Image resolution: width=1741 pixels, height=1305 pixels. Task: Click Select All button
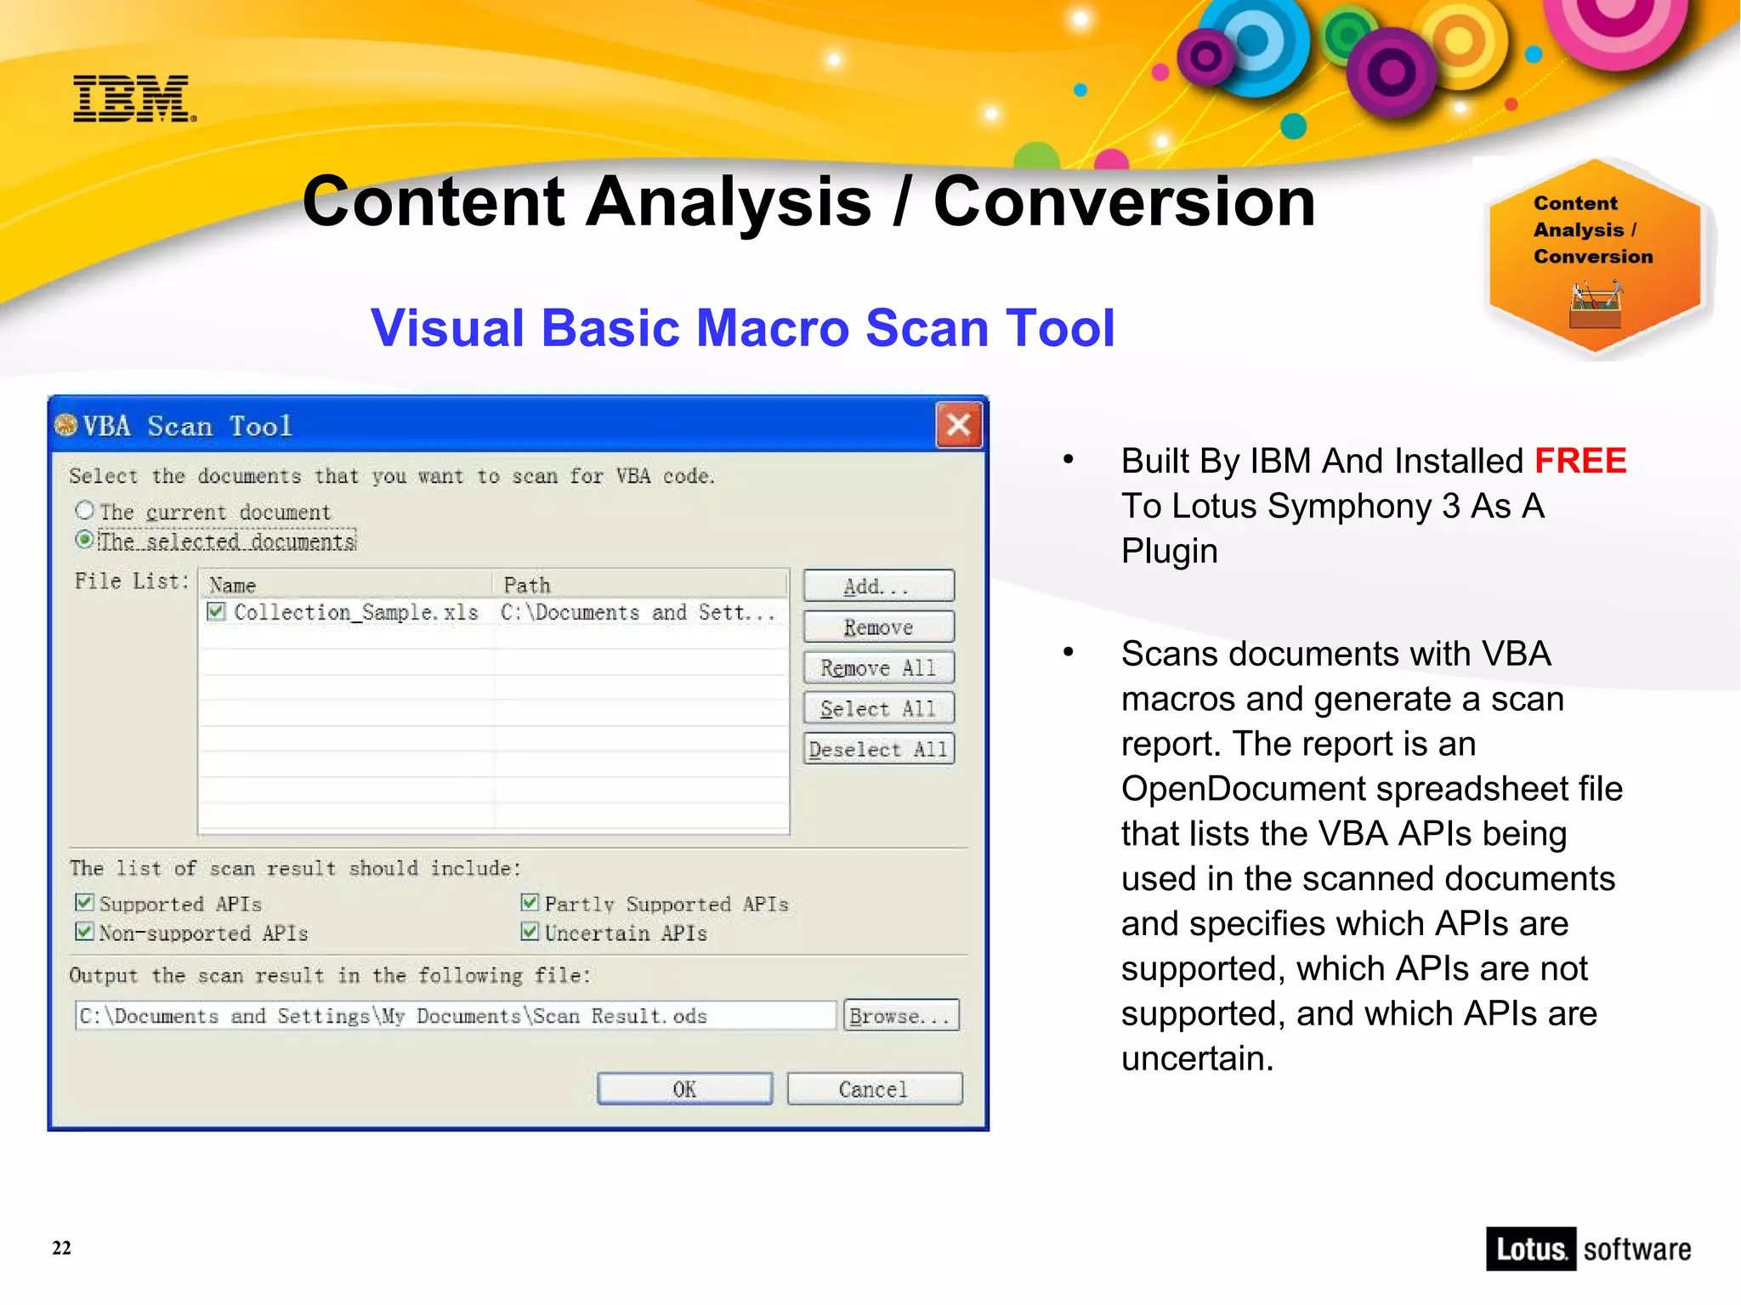[878, 709]
